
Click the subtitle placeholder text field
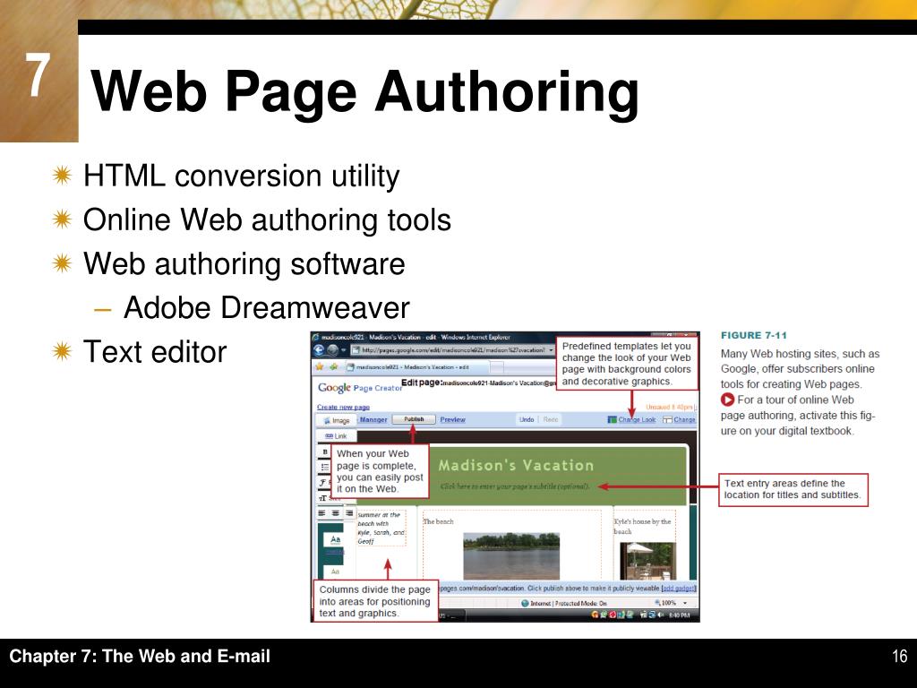[x=515, y=486]
